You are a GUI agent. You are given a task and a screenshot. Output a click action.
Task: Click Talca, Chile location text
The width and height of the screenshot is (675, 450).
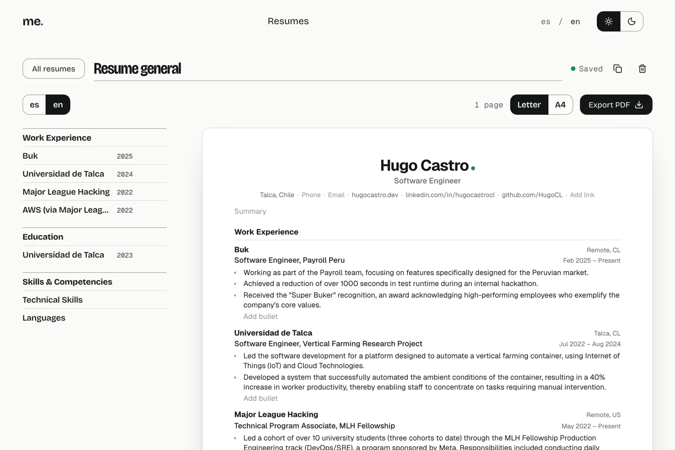[277, 195]
